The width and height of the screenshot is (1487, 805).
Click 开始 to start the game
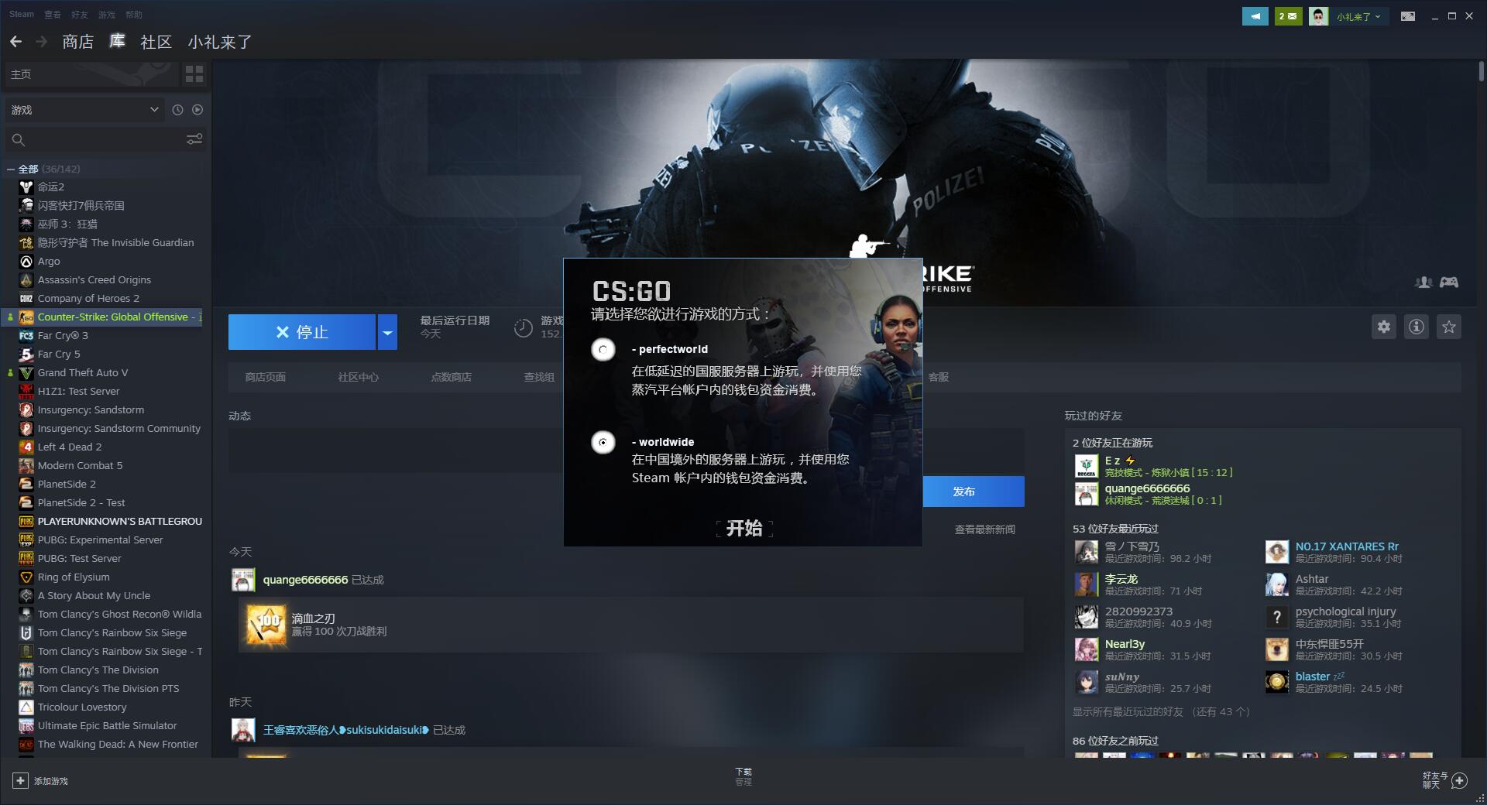pyautogui.click(x=744, y=529)
